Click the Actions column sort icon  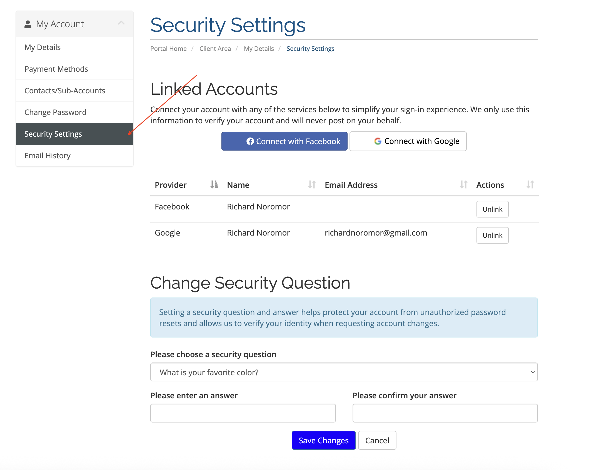point(530,184)
